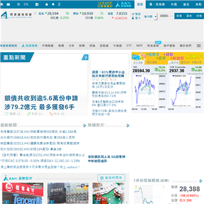Open the CAC 5,578.05 DAX news line

pyautogui.click(x=40, y=161)
